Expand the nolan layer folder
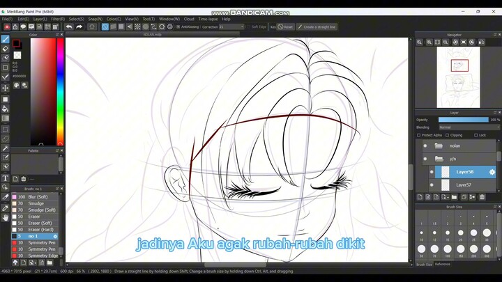 pyautogui.click(x=439, y=146)
